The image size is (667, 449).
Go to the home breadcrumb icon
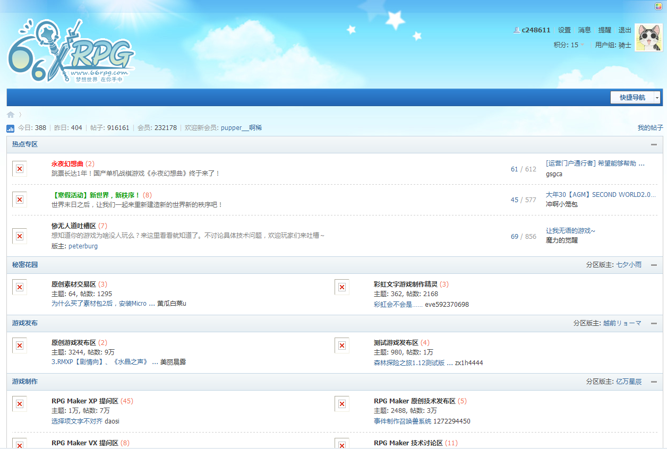[x=11, y=115]
